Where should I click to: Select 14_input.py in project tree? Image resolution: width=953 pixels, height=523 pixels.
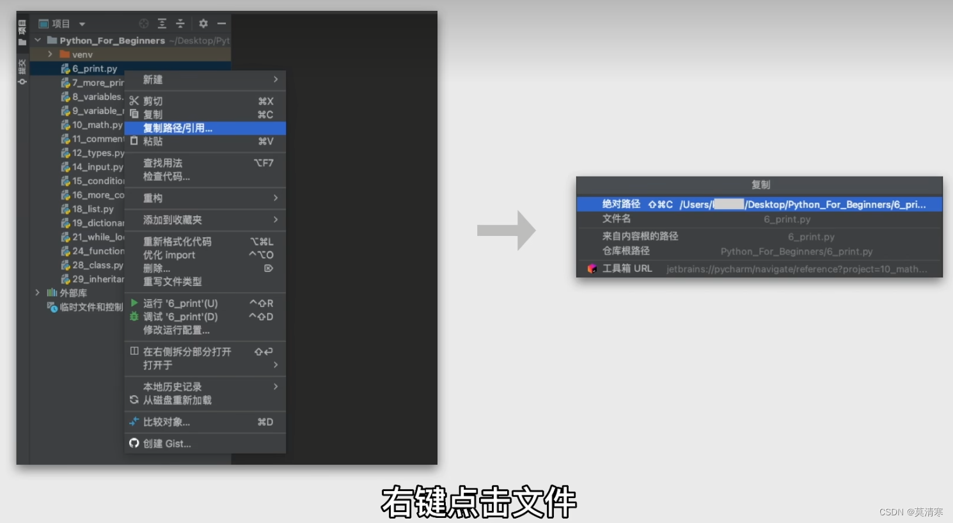(92, 167)
